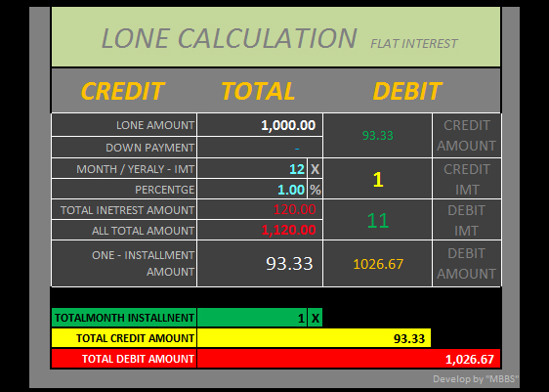Viewport: 549px width, 392px height.
Task: Edit the loan amount value 1,000.00
Action: coord(260,125)
